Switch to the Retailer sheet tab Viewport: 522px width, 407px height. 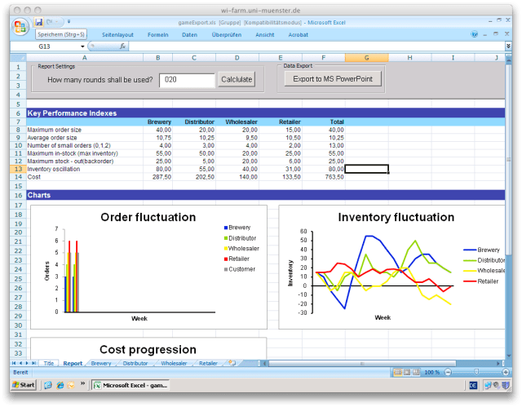(x=208, y=364)
